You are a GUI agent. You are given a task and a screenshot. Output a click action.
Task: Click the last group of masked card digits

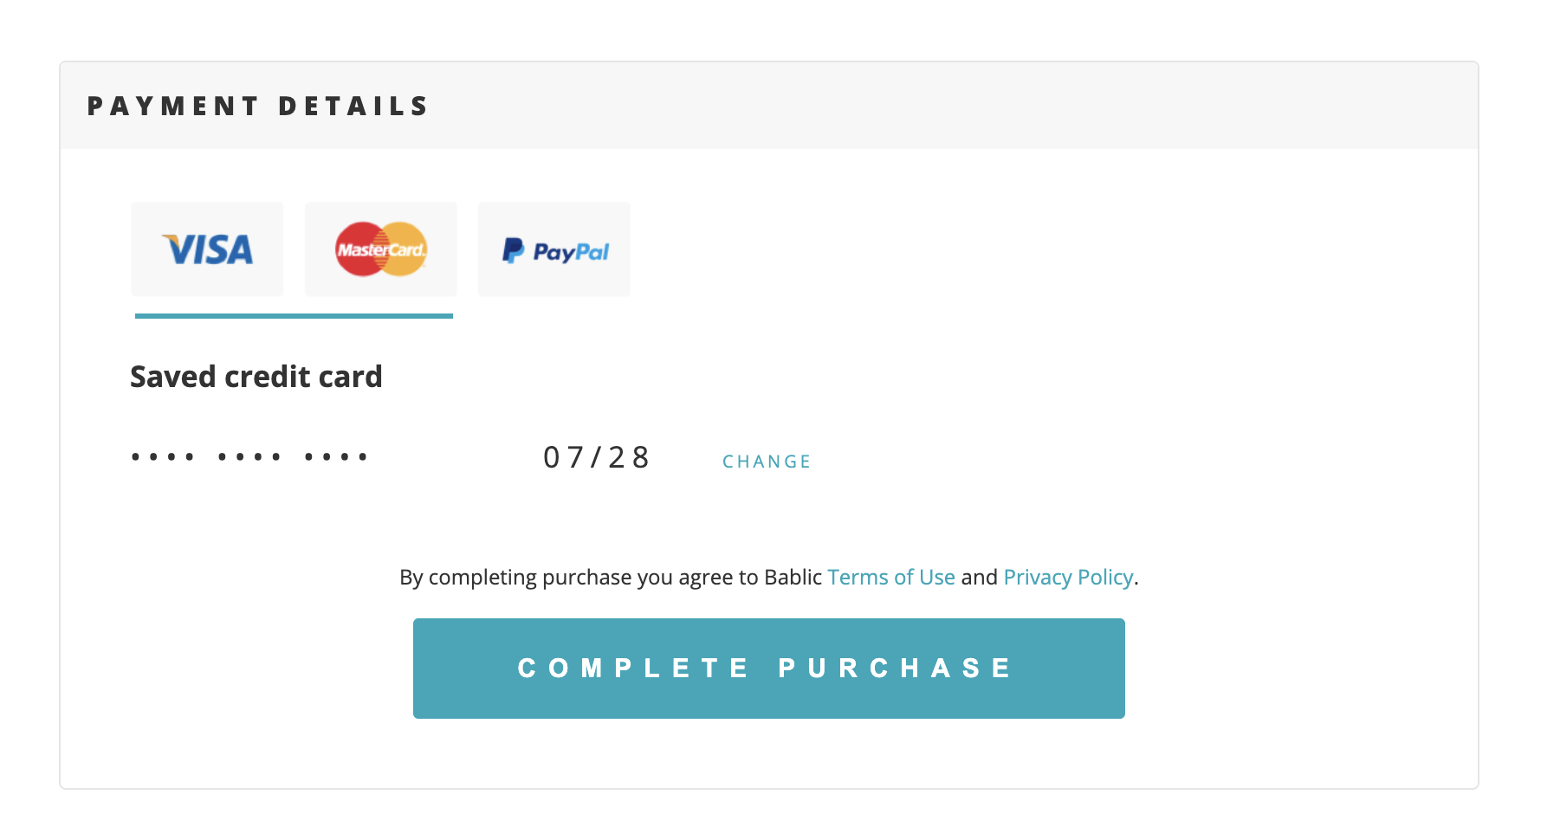(x=336, y=456)
